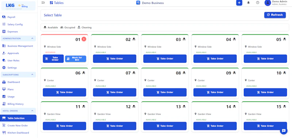Collapse the Subscriptions section
The image size is (292, 138).
[x=32, y=75]
